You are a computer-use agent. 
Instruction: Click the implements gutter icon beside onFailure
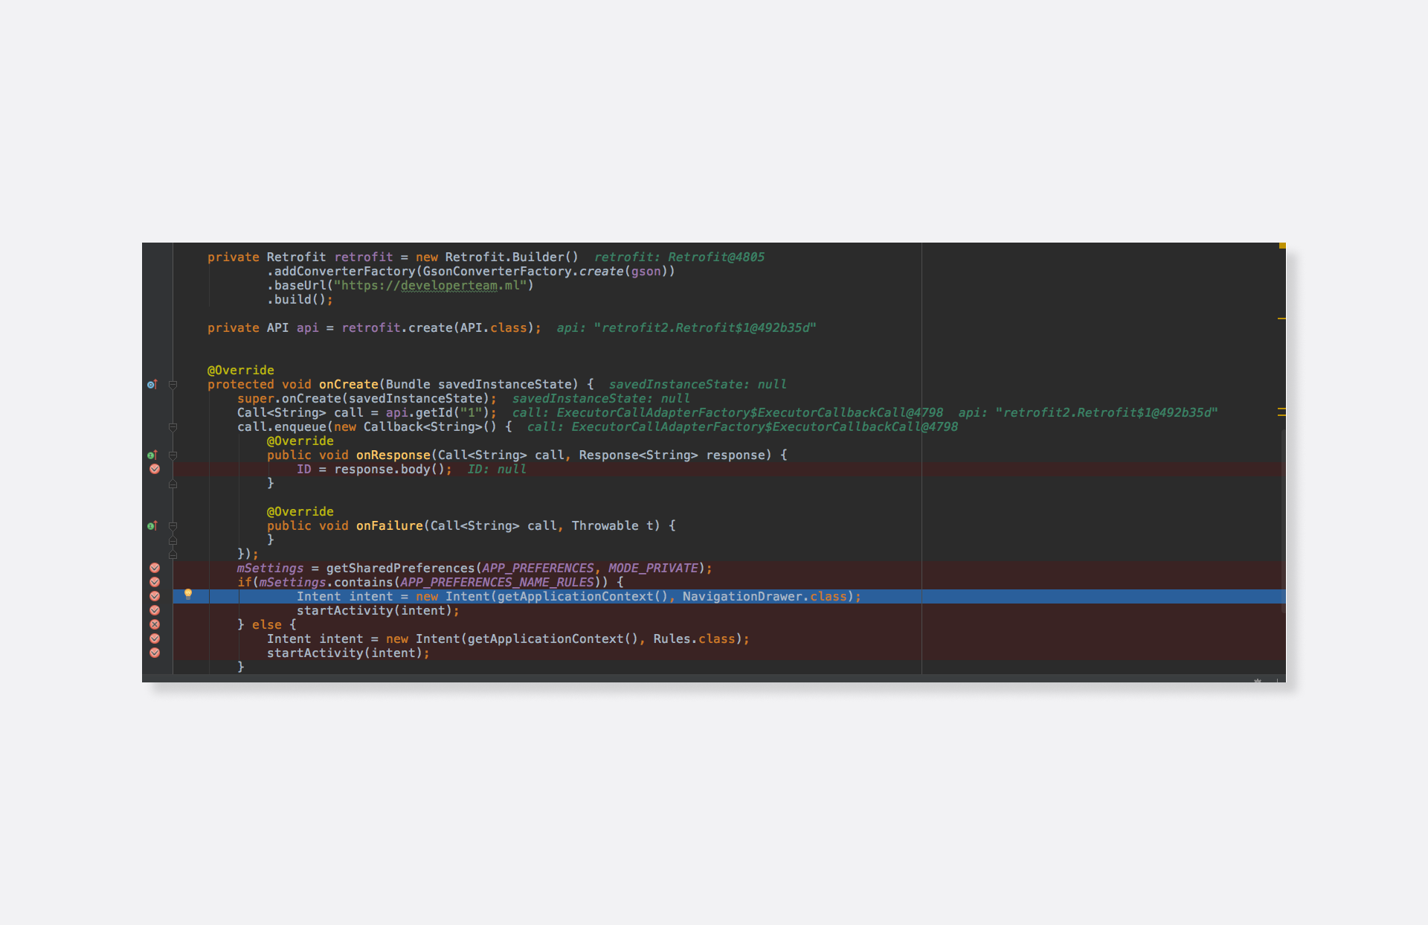(x=152, y=525)
